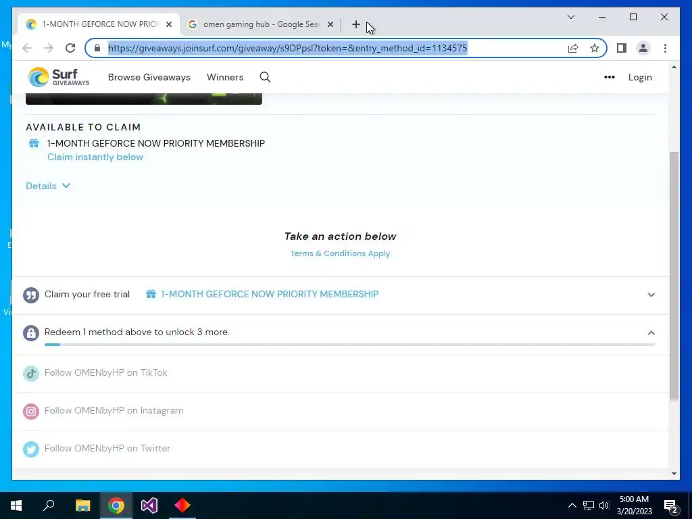
Task: Collapse the Redeem 1 method section chevron
Action: pyautogui.click(x=651, y=332)
